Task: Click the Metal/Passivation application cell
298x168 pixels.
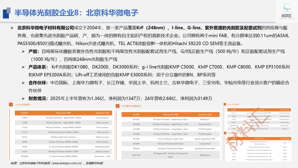Action: click(102, 147)
